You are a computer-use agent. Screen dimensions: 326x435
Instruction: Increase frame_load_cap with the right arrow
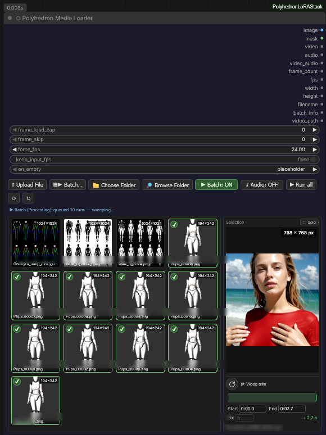point(315,130)
